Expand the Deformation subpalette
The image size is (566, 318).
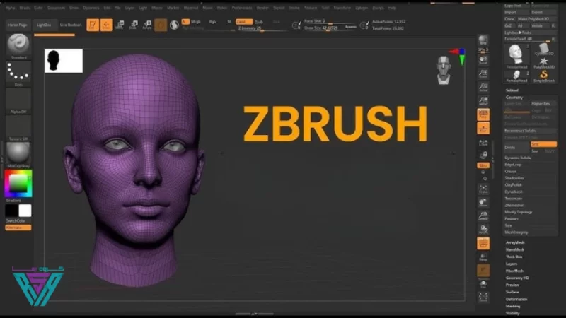(x=516, y=299)
